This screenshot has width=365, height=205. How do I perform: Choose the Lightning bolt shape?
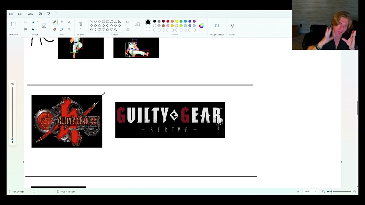pyautogui.click(x=115, y=30)
